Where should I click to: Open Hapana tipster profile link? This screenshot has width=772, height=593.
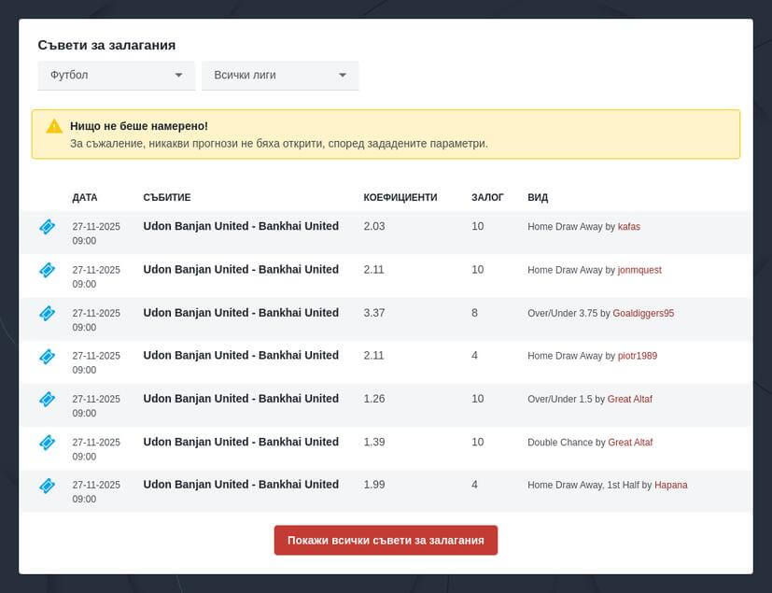pos(670,485)
